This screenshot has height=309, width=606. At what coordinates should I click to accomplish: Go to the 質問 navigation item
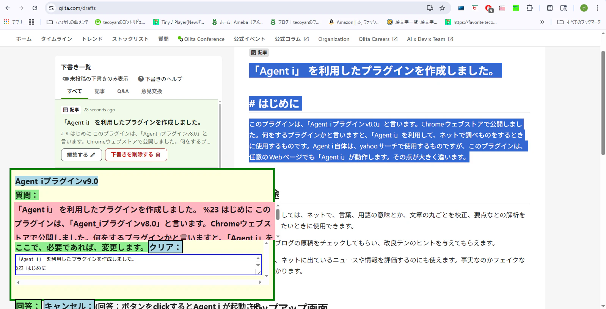tap(163, 39)
